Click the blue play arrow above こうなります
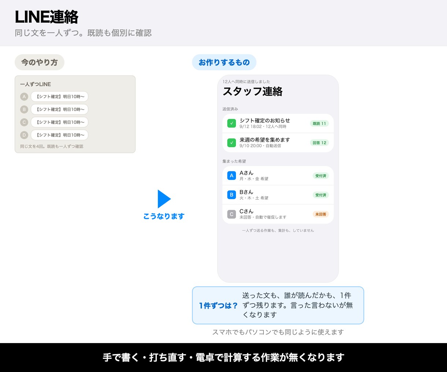Image resolution: width=447 pixels, height=372 pixels. (x=164, y=199)
